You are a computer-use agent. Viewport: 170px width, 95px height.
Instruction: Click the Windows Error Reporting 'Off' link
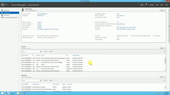(x=117, y=22)
